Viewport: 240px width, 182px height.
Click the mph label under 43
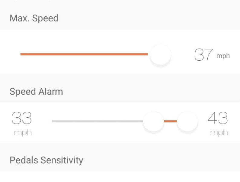click(x=219, y=133)
